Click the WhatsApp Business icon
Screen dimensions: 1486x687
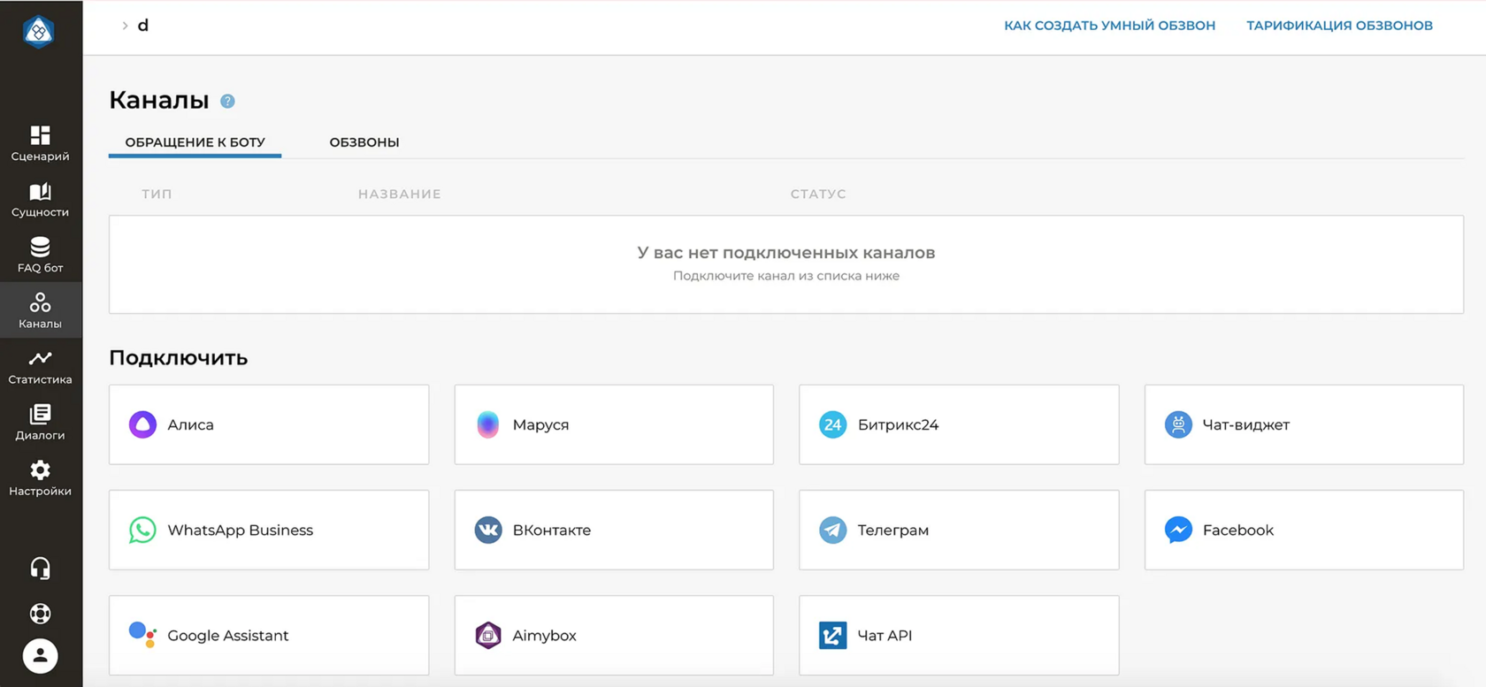coord(142,530)
